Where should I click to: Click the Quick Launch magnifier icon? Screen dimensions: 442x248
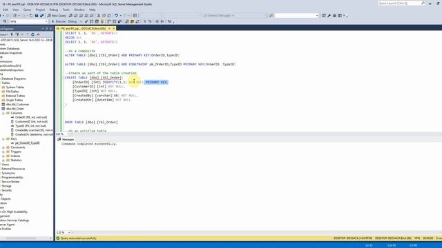(x=423, y=3)
